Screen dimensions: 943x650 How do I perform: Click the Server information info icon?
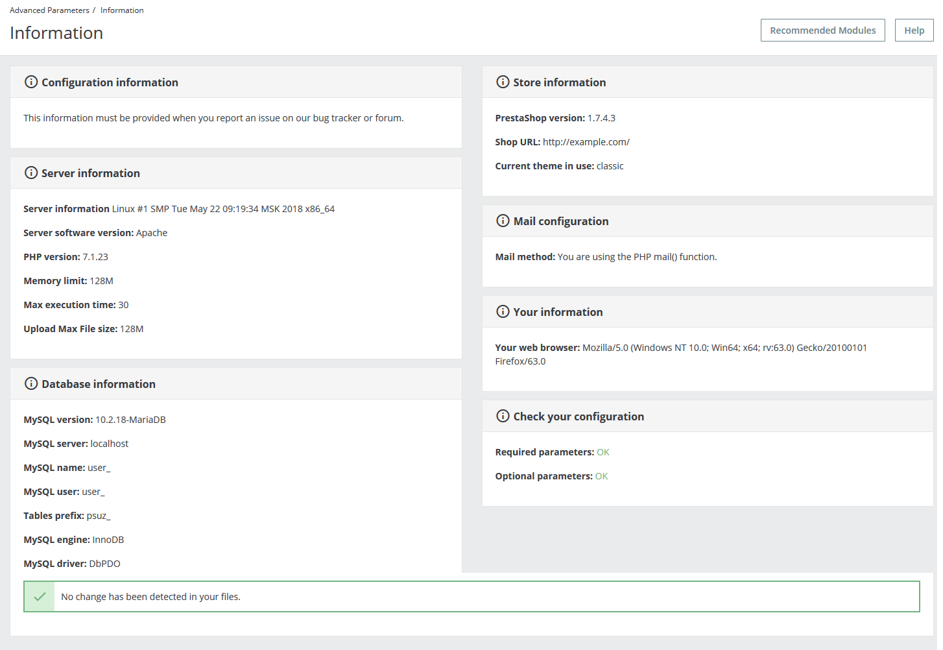pos(30,173)
